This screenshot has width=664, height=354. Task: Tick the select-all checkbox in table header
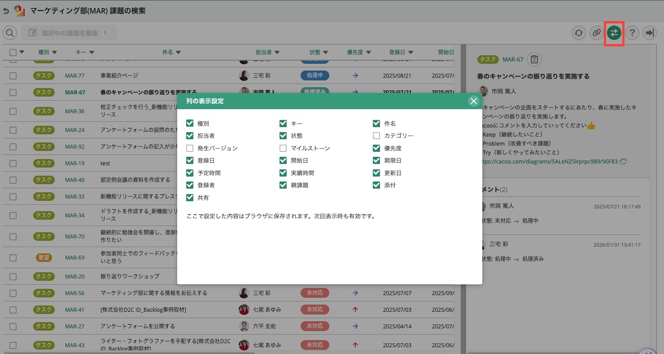13,53
